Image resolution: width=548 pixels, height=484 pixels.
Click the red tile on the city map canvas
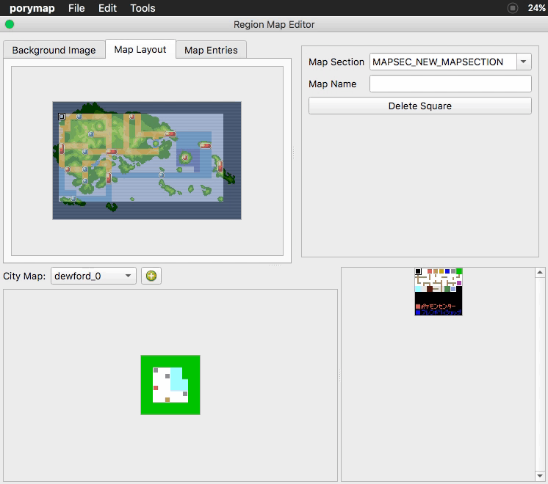tap(156, 388)
